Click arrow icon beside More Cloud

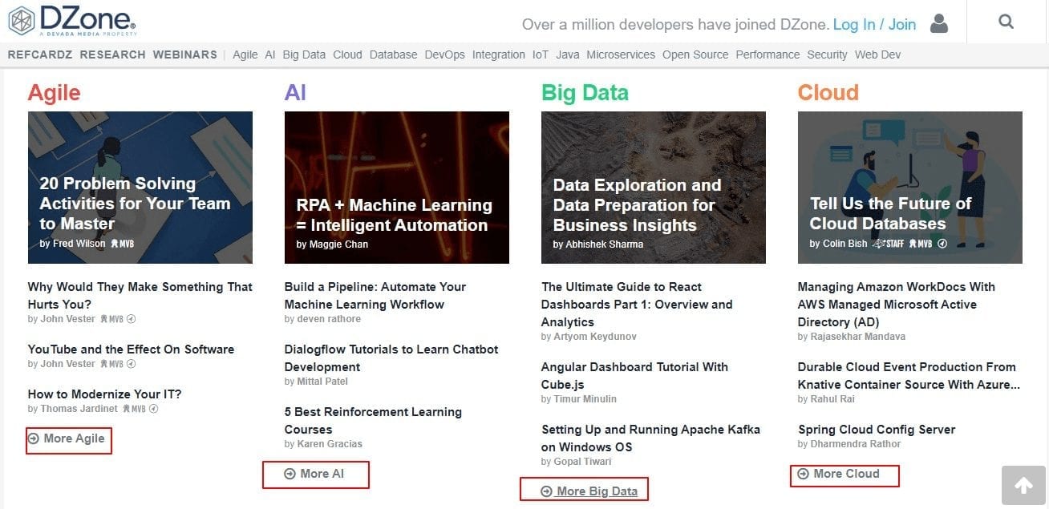tap(804, 474)
